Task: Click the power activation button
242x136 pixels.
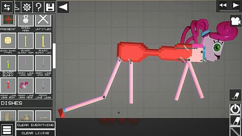Action: tap(235, 109)
